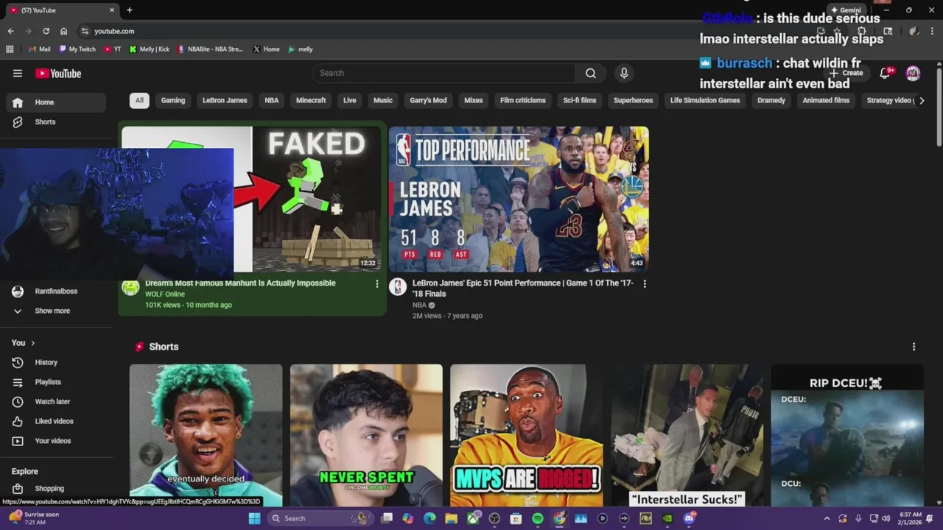943x530 pixels.
Task: Select the Film criticisms filter chip
Action: pyautogui.click(x=523, y=100)
